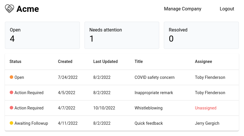Sort by the Status column header

point(15,62)
